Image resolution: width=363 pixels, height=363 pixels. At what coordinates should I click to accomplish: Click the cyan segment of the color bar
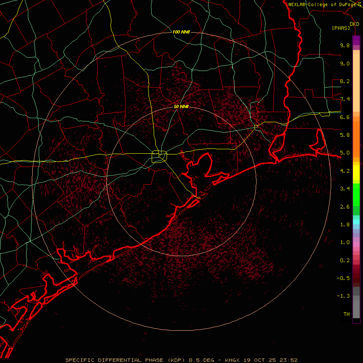[356, 222]
